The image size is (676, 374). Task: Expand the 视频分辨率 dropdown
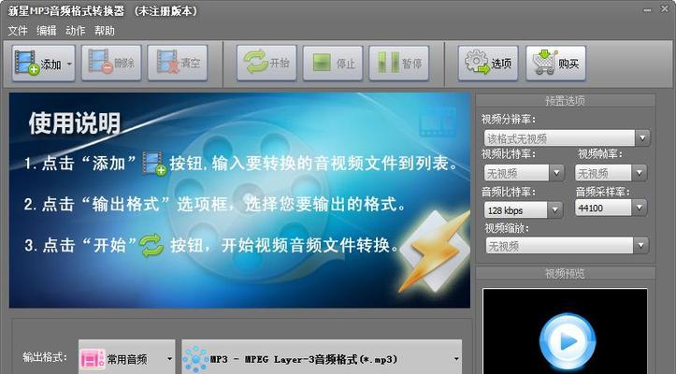642,138
